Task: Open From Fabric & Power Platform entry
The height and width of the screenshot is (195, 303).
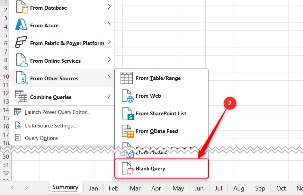Action: click(x=62, y=42)
